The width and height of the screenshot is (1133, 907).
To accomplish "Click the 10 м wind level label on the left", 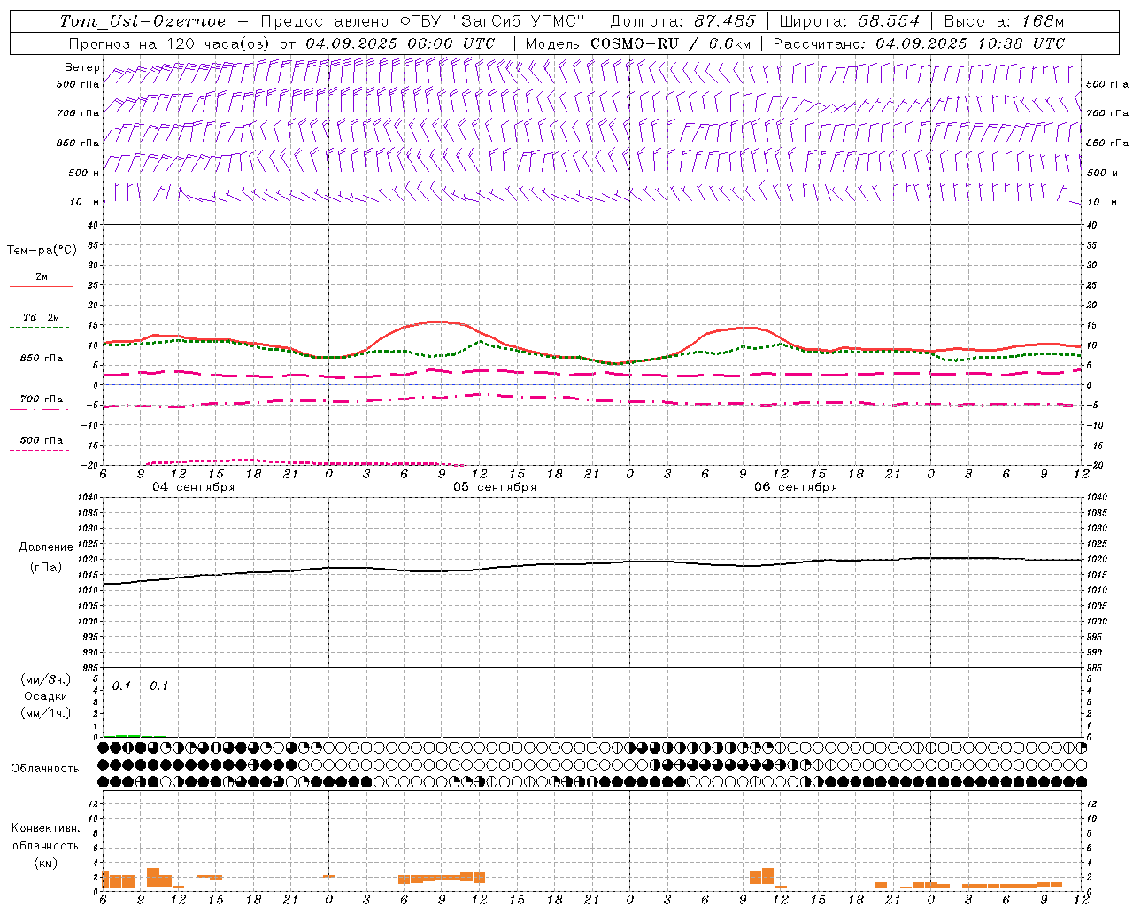I will tap(85, 202).
